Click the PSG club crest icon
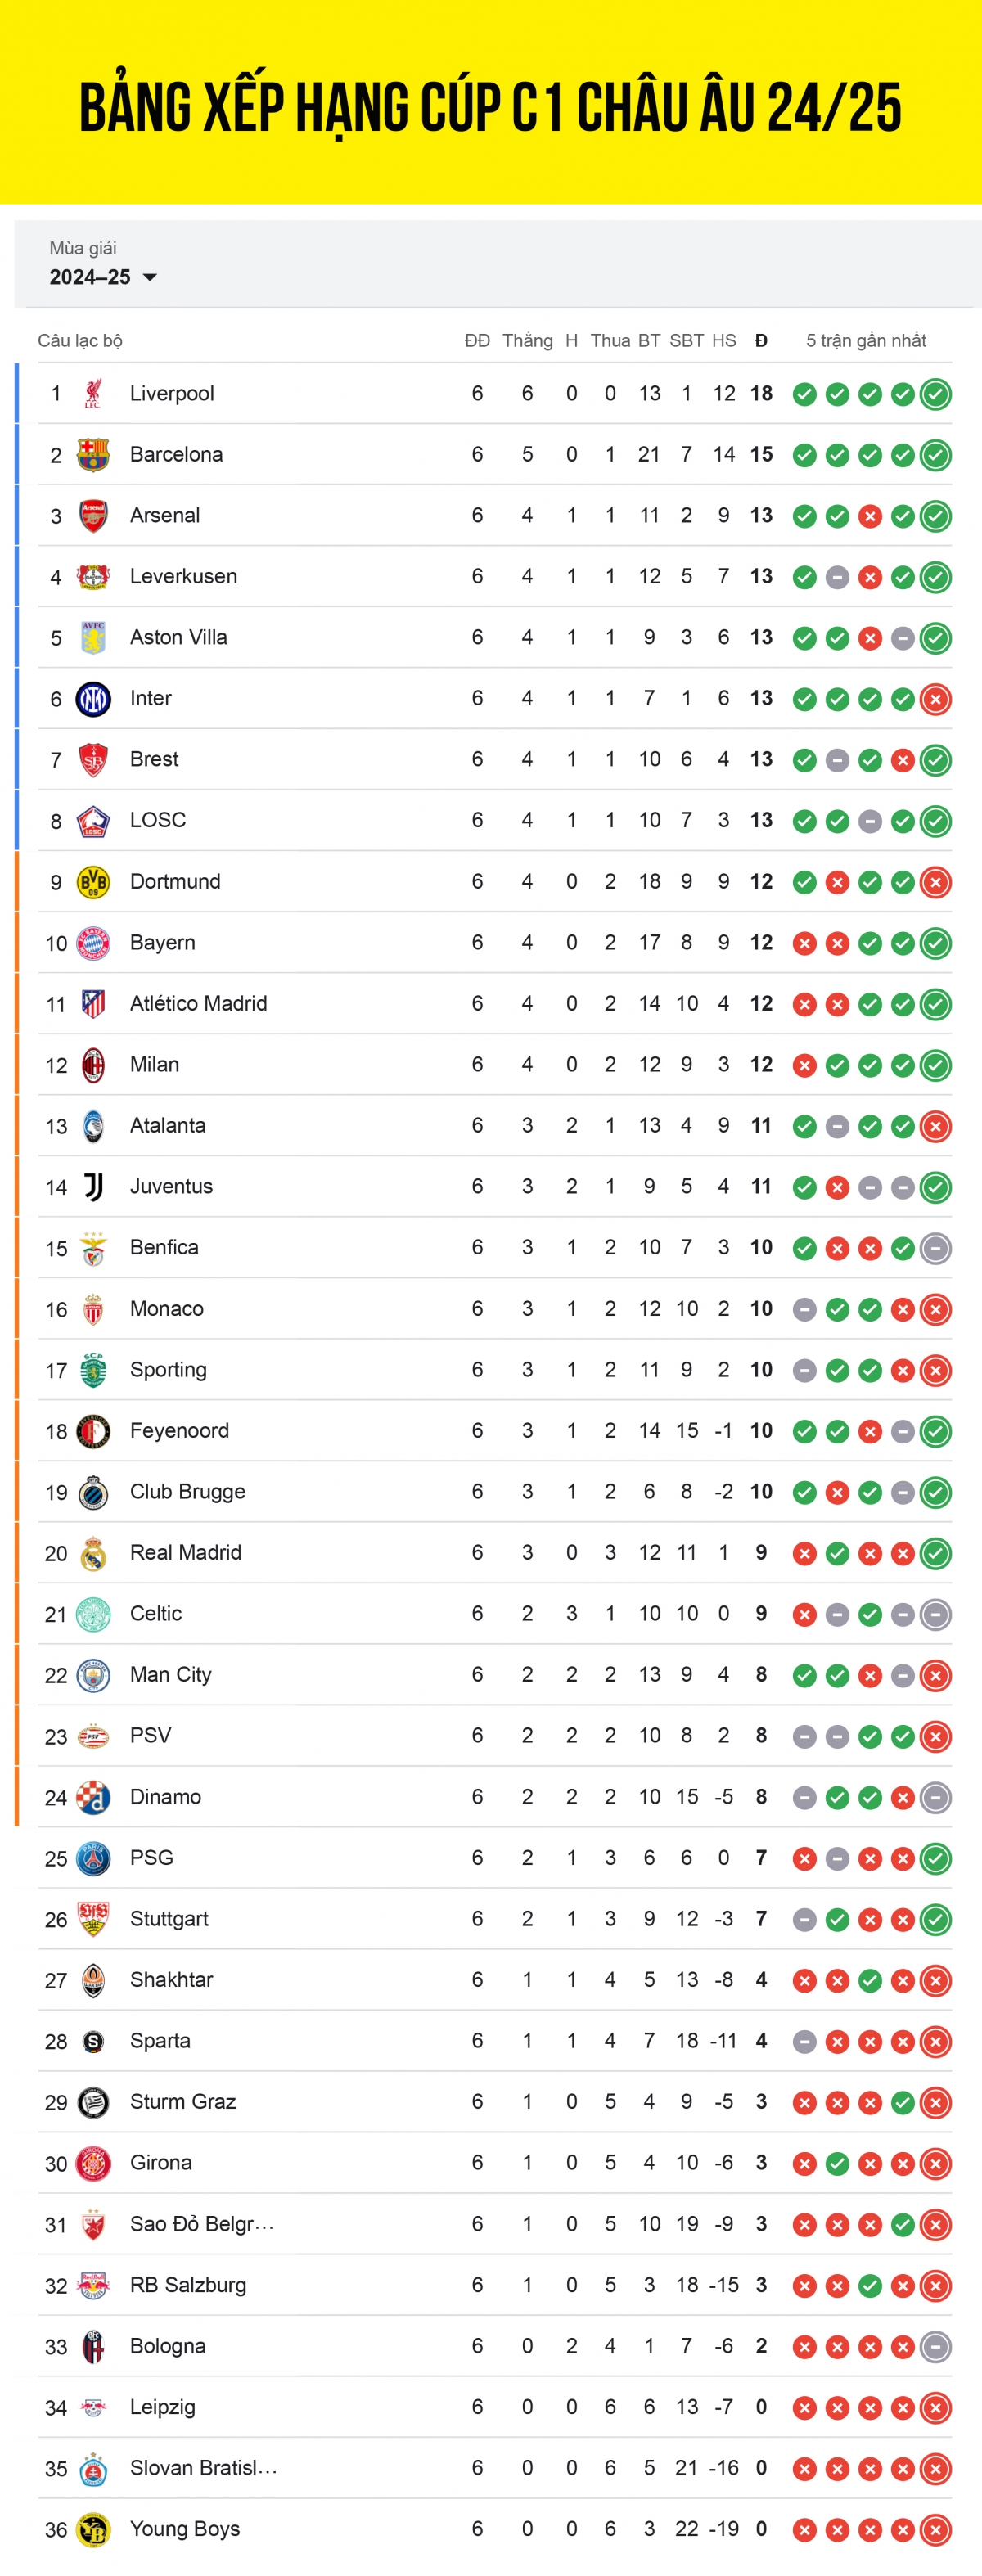This screenshot has height=2576, width=982. [93, 1858]
